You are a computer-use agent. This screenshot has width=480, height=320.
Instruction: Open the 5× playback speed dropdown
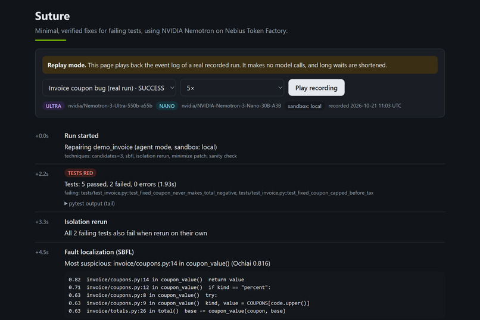click(232, 88)
